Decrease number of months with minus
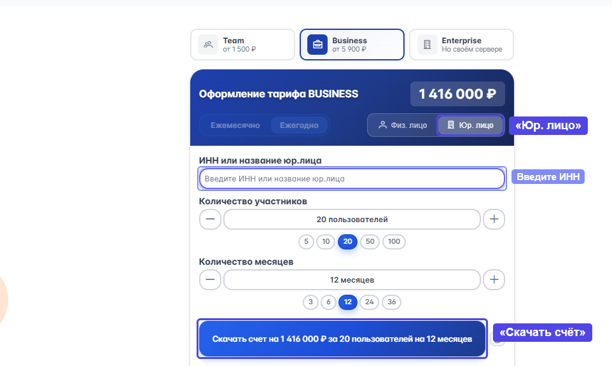This screenshot has height=366, width=612. click(x=210, y=280)
